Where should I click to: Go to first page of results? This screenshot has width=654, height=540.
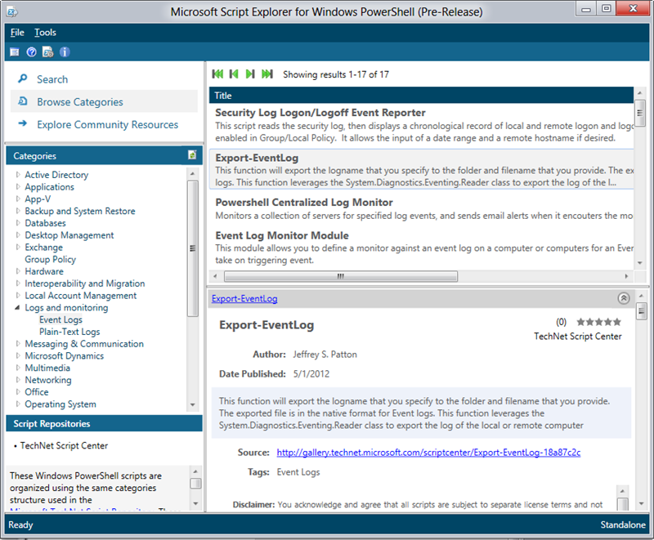point(217,74)
